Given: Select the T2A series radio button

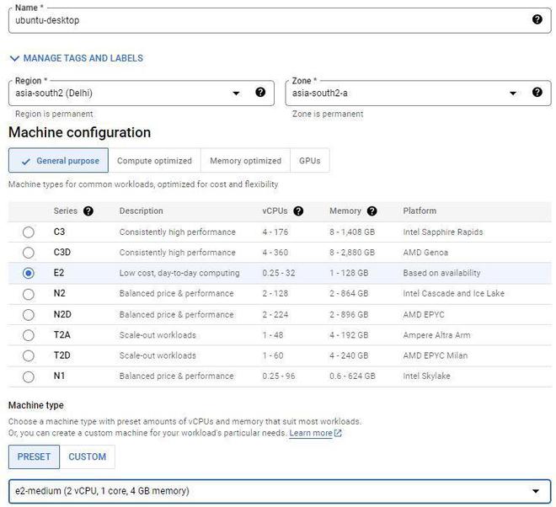Looking at the screenshot, I should (x=29, y=335).
